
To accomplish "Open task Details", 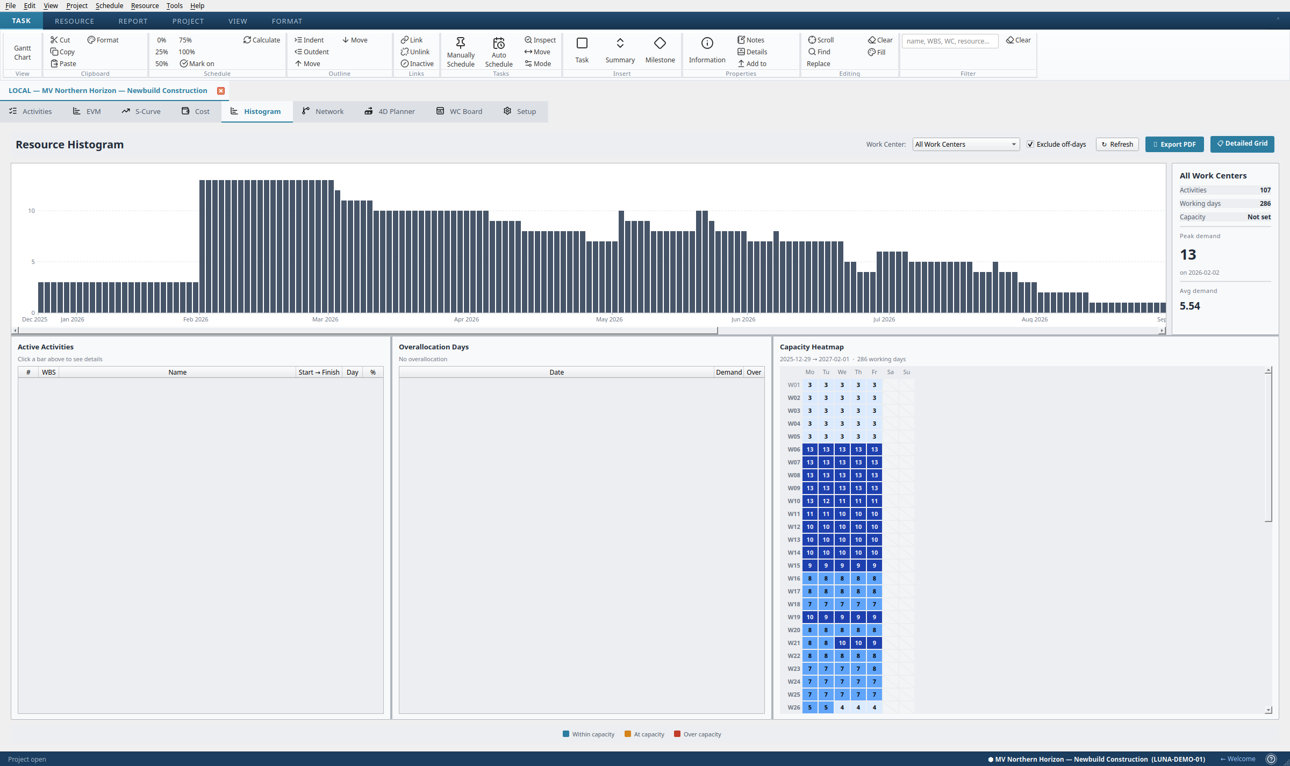I will 751,52.
